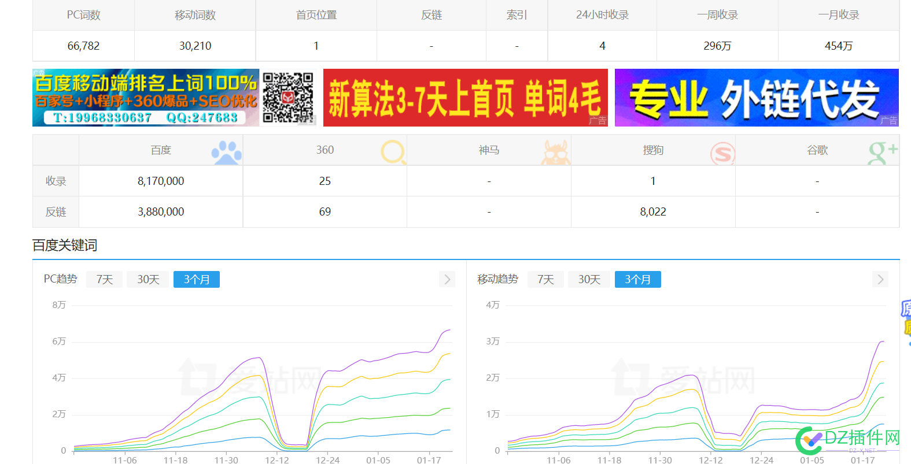Click the Shenma llama icon

[556, 153]
